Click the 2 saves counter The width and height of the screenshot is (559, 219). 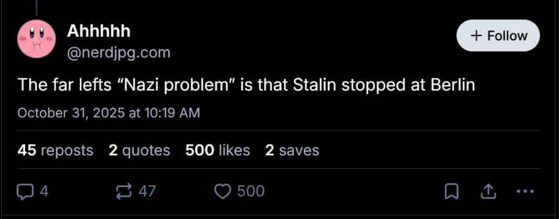(292, 151)
